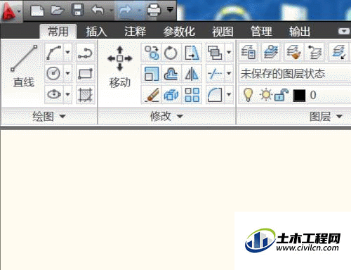Open the Arc options dropdown arrow
Image resolution: width=351 pixels, height=270 pixels.
[x=67, y=53]
